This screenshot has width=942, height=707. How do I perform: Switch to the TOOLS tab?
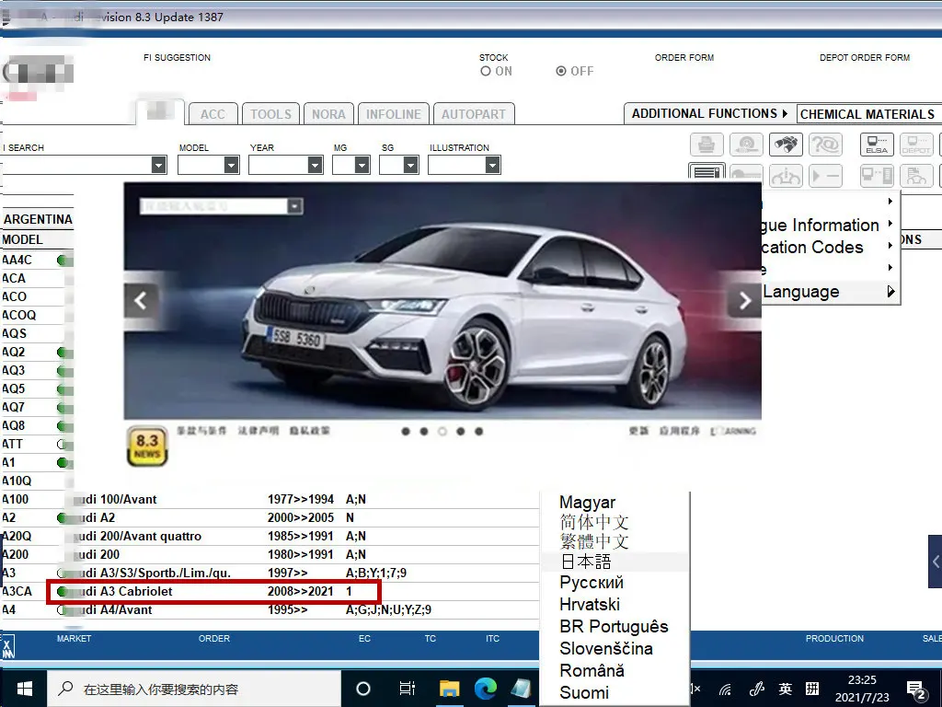[270, 114]
